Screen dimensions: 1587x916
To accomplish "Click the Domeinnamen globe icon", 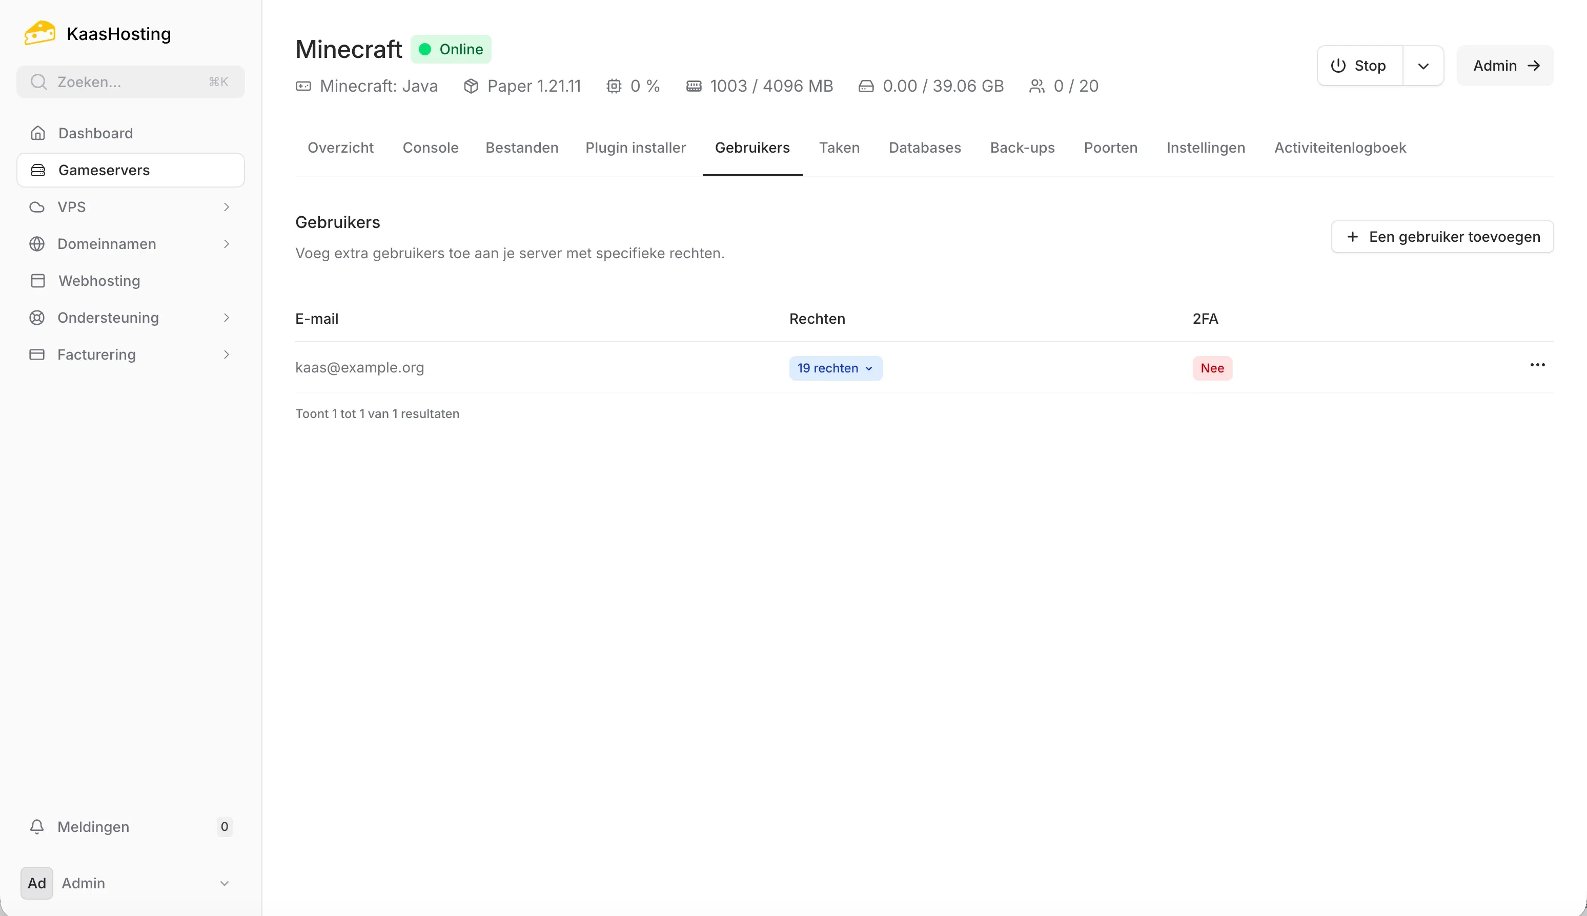I will coord(37,243).
